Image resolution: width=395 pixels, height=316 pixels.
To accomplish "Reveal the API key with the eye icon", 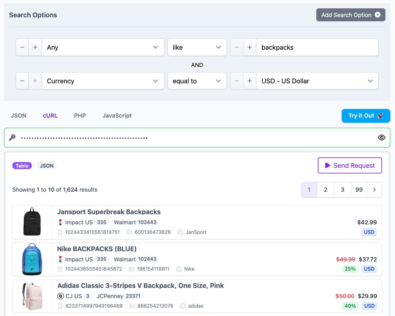I will click(382, 138).
